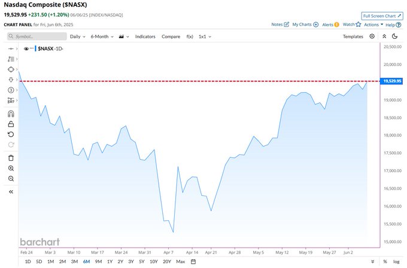
Task: Toggle the percent scale option
Action: click(x=385, y=261)
